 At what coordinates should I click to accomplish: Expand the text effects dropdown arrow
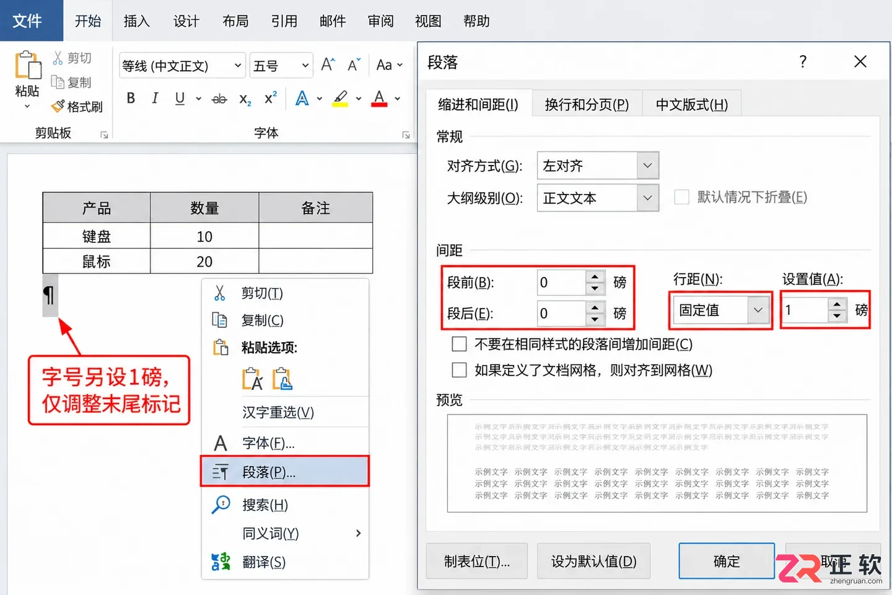coord(320,99)
